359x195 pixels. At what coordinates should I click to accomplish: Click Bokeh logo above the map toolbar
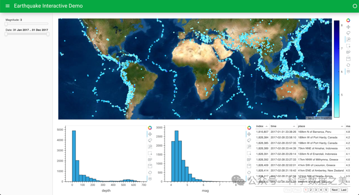(348, 20)
